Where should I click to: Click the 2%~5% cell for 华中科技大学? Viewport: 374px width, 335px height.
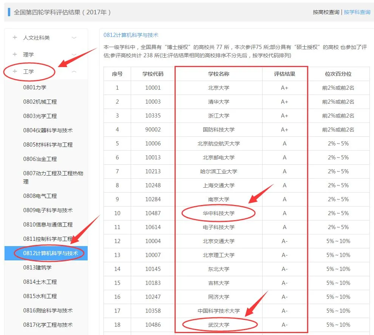(338, 213)
